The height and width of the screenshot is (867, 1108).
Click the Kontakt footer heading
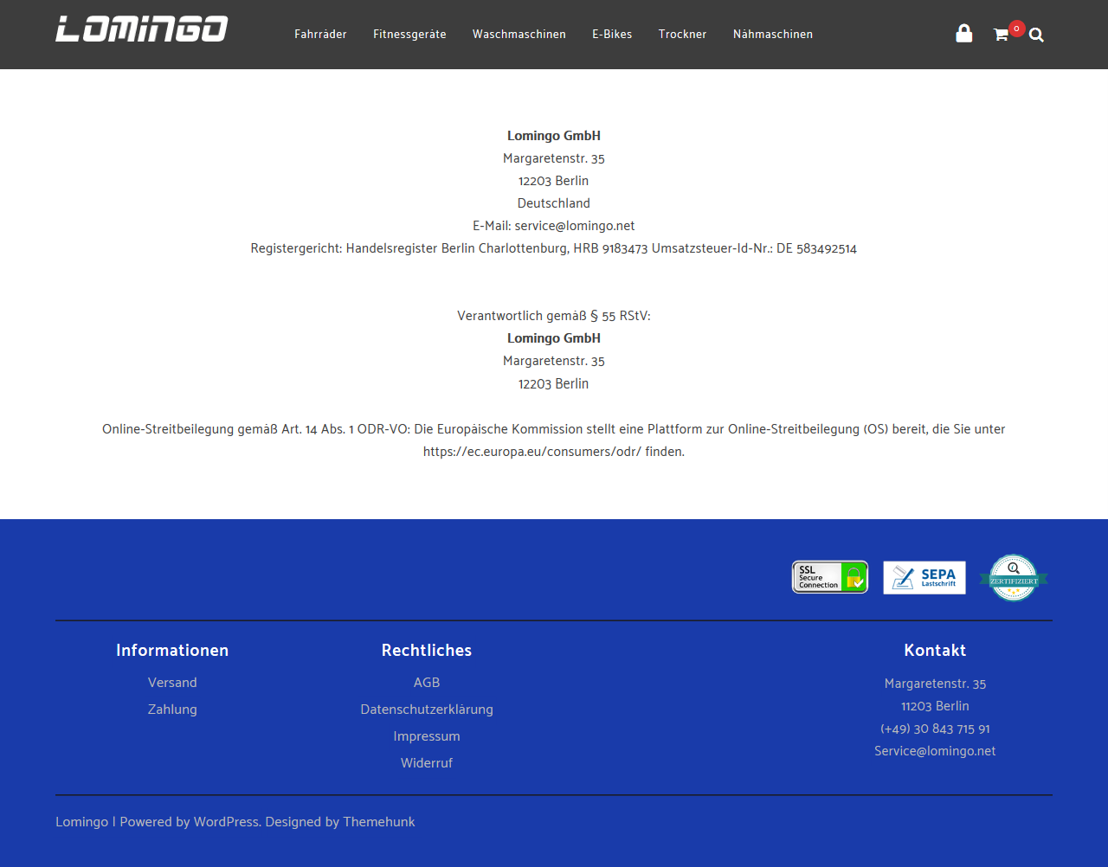935,651
